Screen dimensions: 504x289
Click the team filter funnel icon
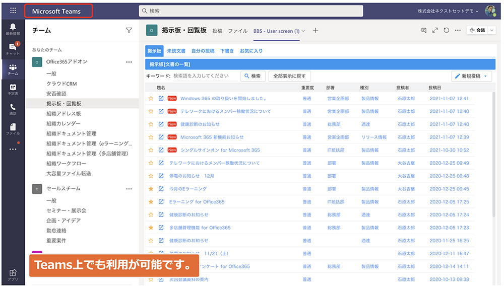[129, 30]
